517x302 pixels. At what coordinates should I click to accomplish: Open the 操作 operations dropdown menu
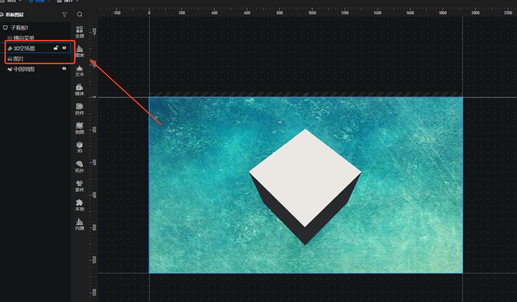pyautogui.click(x=68, y=1)
